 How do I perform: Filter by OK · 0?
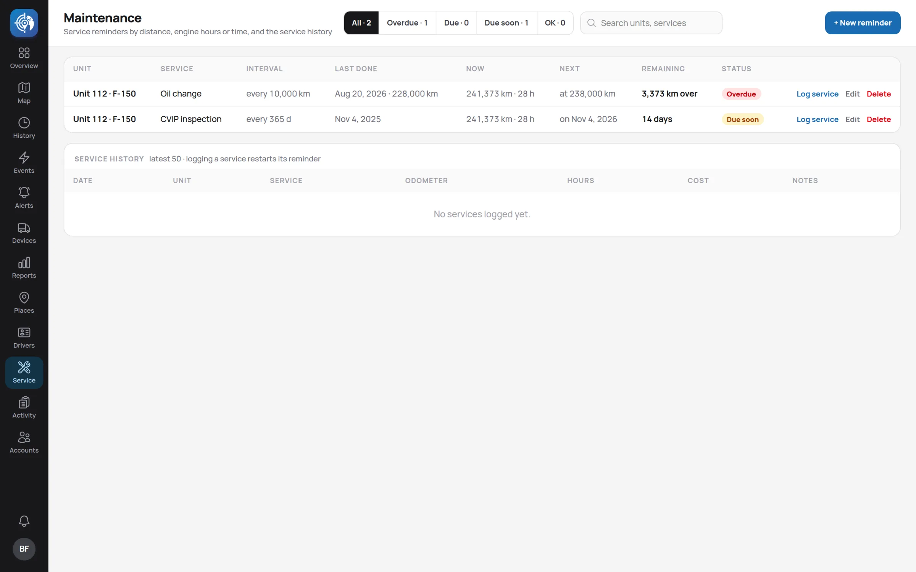[555, 23]
